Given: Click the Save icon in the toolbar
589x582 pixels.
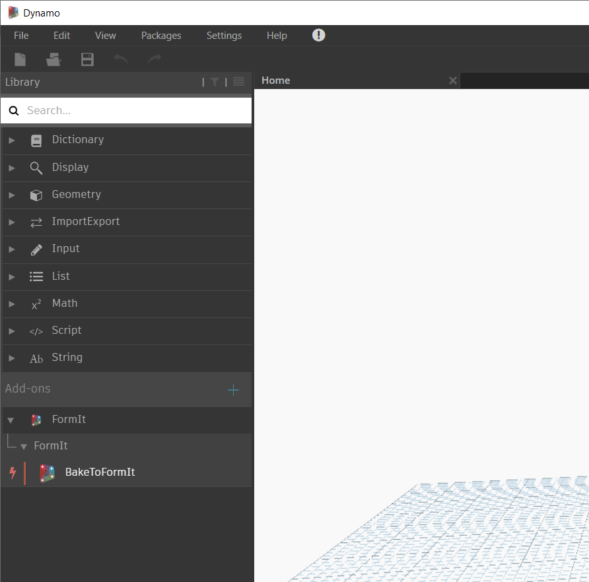Looking at the screenshot, I should pos(87,59).
